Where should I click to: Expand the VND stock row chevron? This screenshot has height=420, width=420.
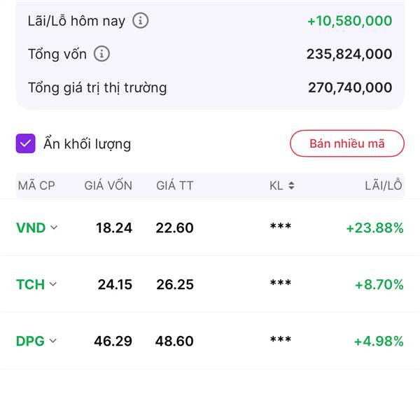click(x=54, y=227)
